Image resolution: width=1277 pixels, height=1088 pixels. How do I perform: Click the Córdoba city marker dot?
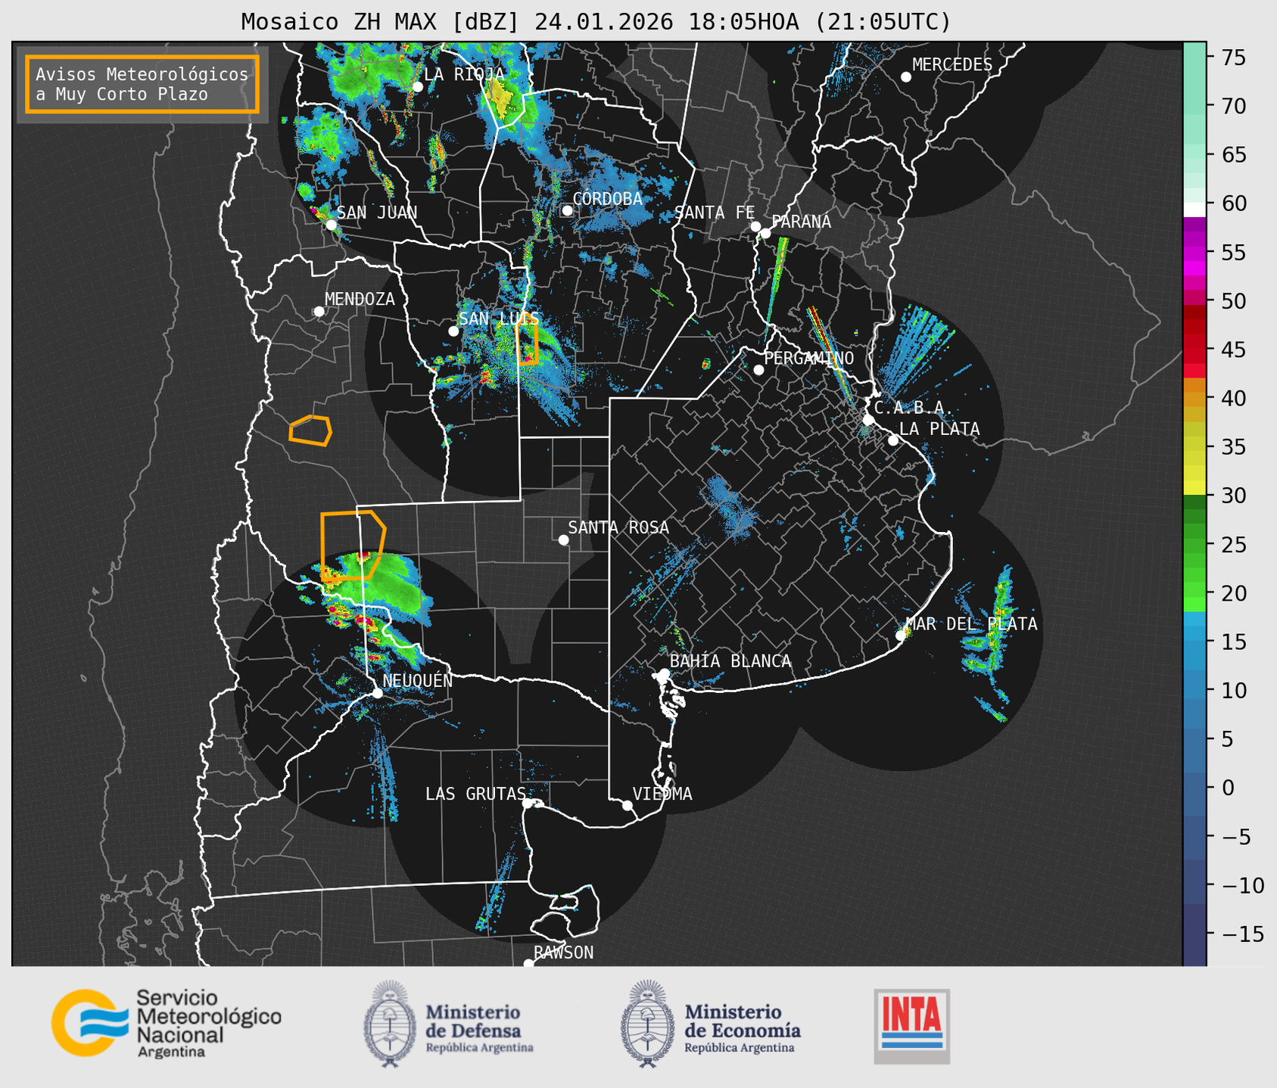tap(567, 210)
